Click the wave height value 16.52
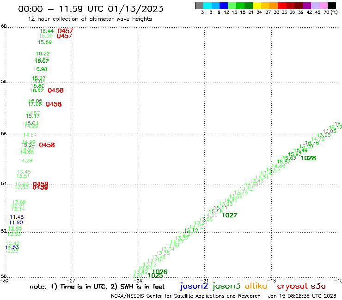The height and width of the screenshot is (300, 342). pos(37,90)
